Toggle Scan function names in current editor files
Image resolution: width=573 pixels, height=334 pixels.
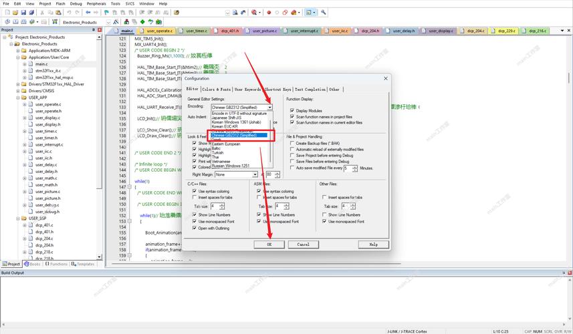292,122
